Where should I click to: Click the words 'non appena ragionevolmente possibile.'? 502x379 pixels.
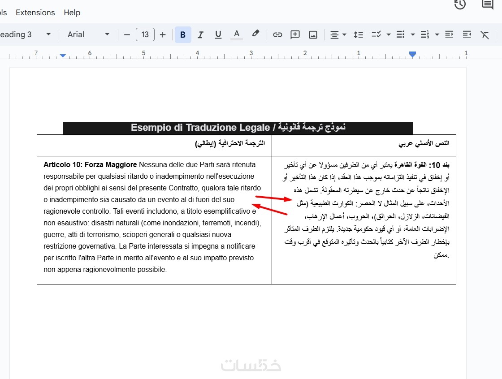[x=105, y=270]
